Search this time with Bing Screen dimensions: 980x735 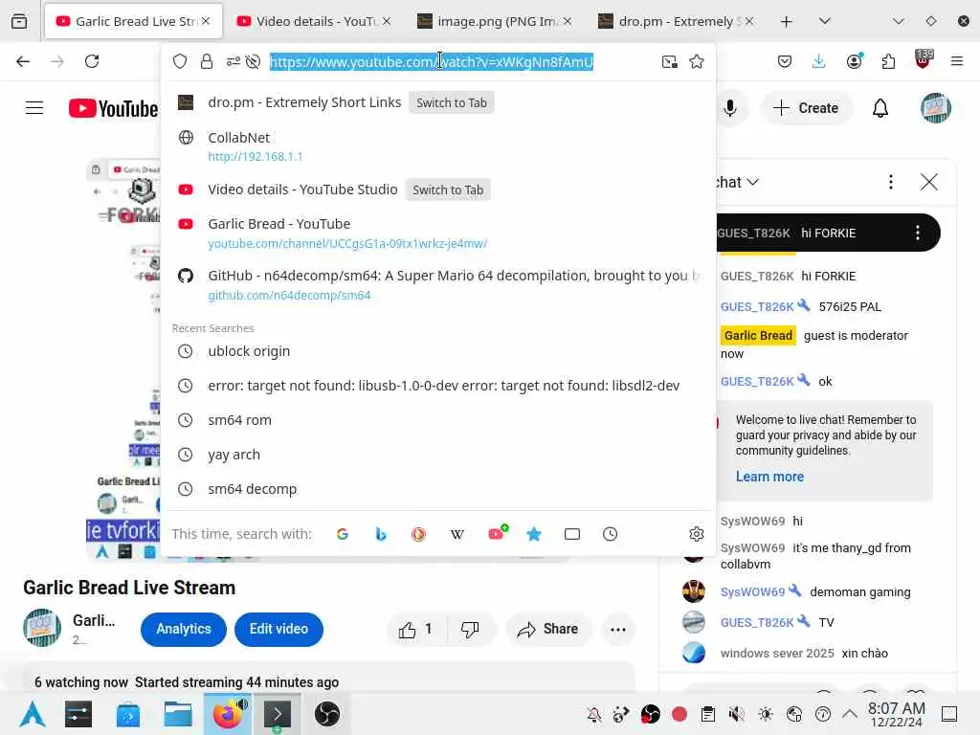381,534
